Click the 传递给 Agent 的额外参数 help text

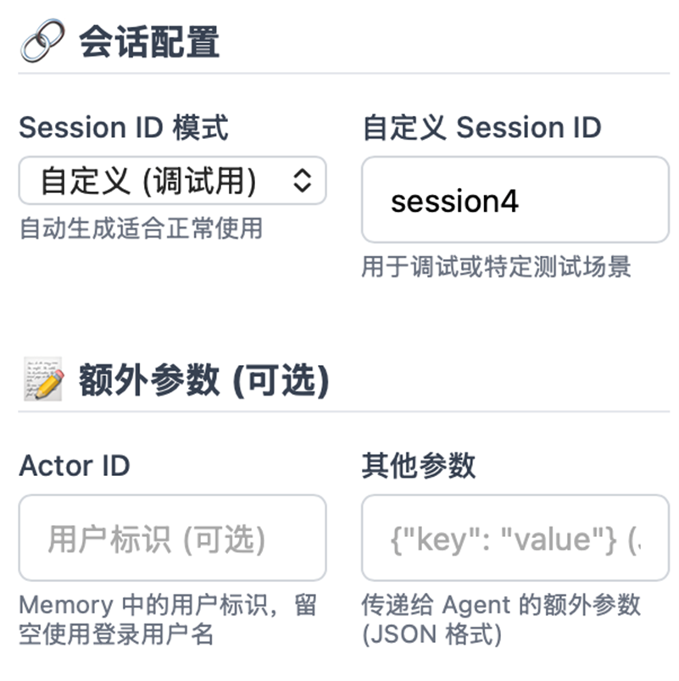pyautogui.click(x=501, y=605)
